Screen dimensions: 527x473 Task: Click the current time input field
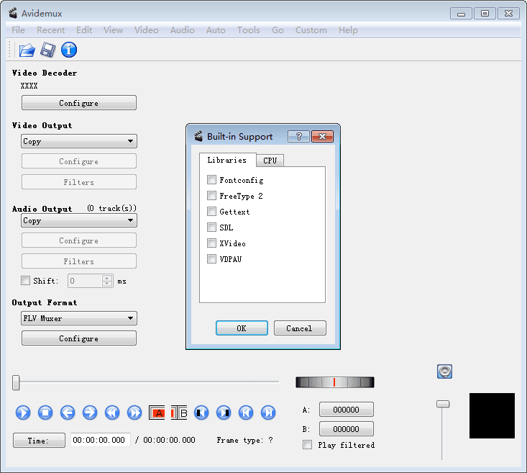click(100, 440)
